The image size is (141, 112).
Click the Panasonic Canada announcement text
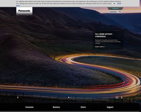point(108,42)
